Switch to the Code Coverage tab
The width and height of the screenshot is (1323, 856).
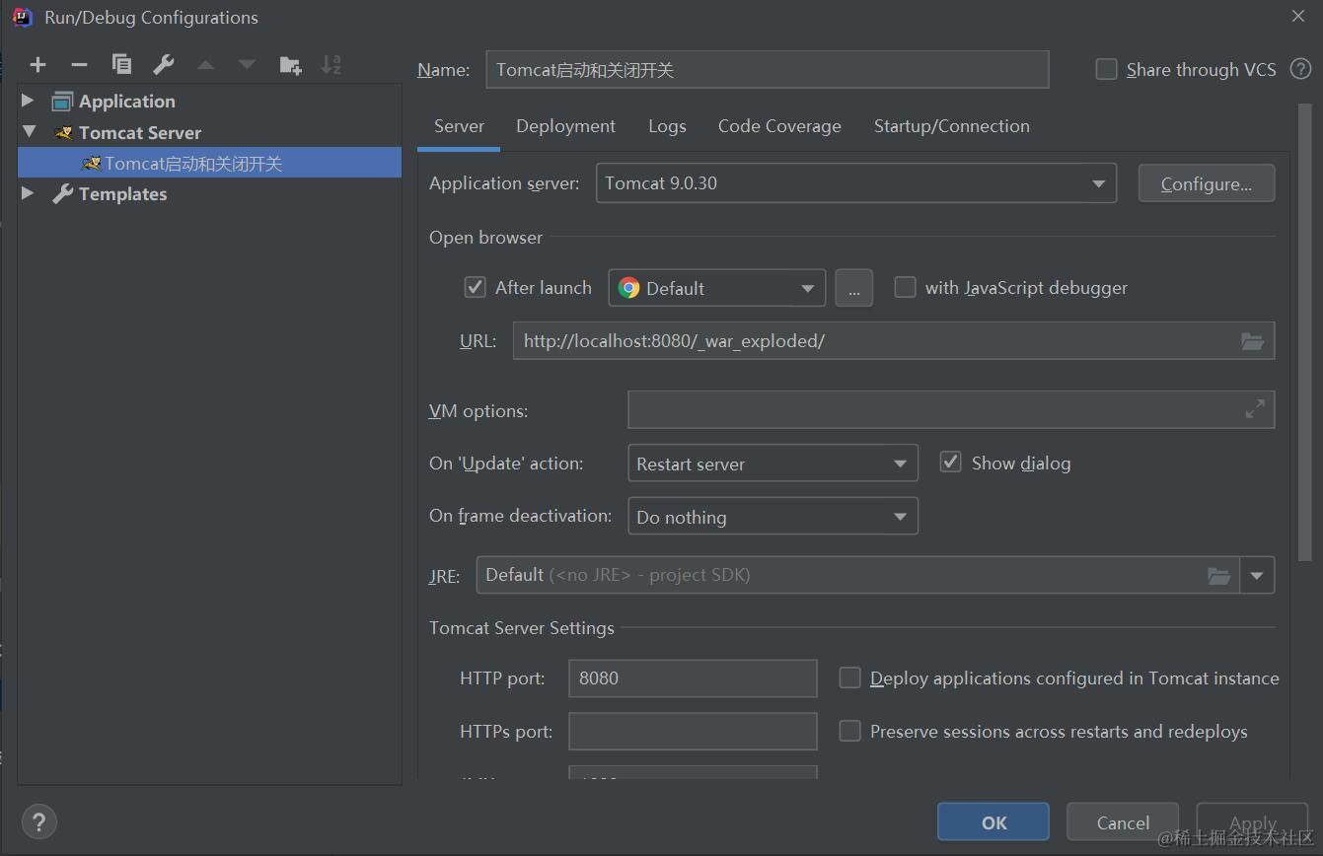point(779,126)
